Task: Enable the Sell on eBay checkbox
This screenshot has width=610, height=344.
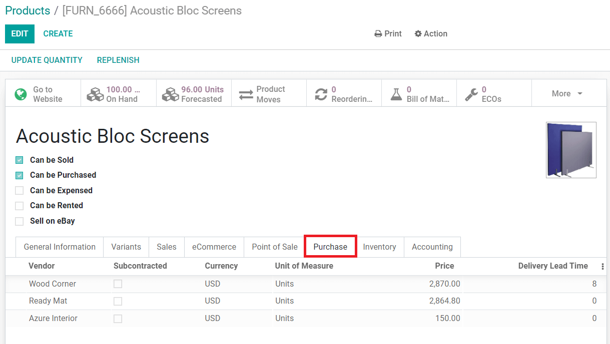Action: [x=20, y=221]
